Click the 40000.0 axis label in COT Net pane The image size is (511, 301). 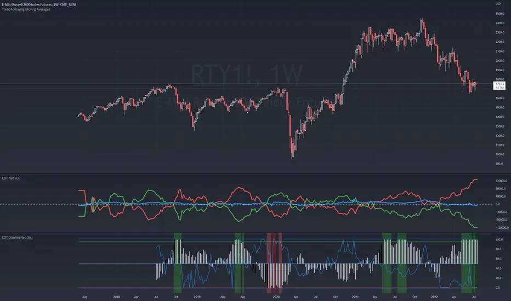tap(501, 196)
